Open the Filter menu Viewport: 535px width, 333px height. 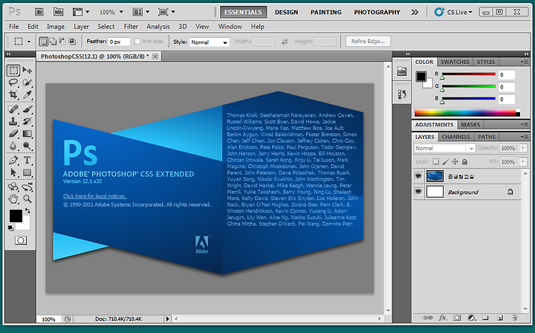pyautogui.click(x=131, y=26)
